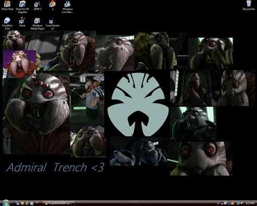Viewport: 257px width, 206px height.
Task: Launch Internet Explorer from Quick Launch
Action: [27, 203]
